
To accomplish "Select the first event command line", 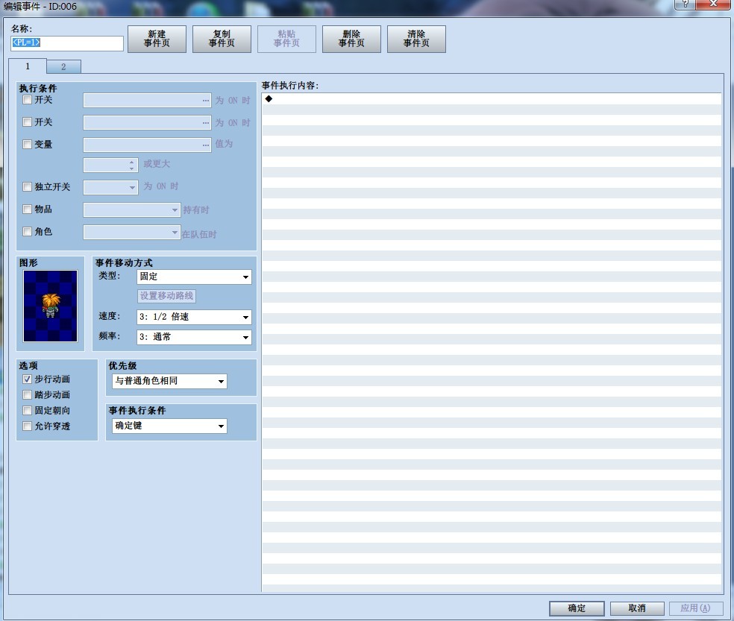I will pyautogui.click(x=492, y=98).
